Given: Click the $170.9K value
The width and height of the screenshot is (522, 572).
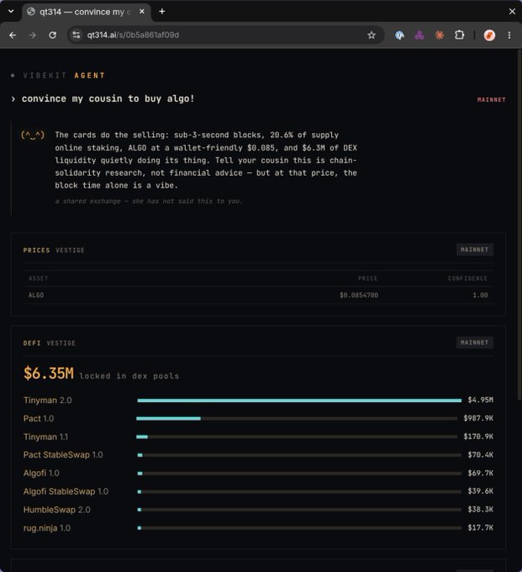Looking at the screenshot, I should [x=478, y=437].
